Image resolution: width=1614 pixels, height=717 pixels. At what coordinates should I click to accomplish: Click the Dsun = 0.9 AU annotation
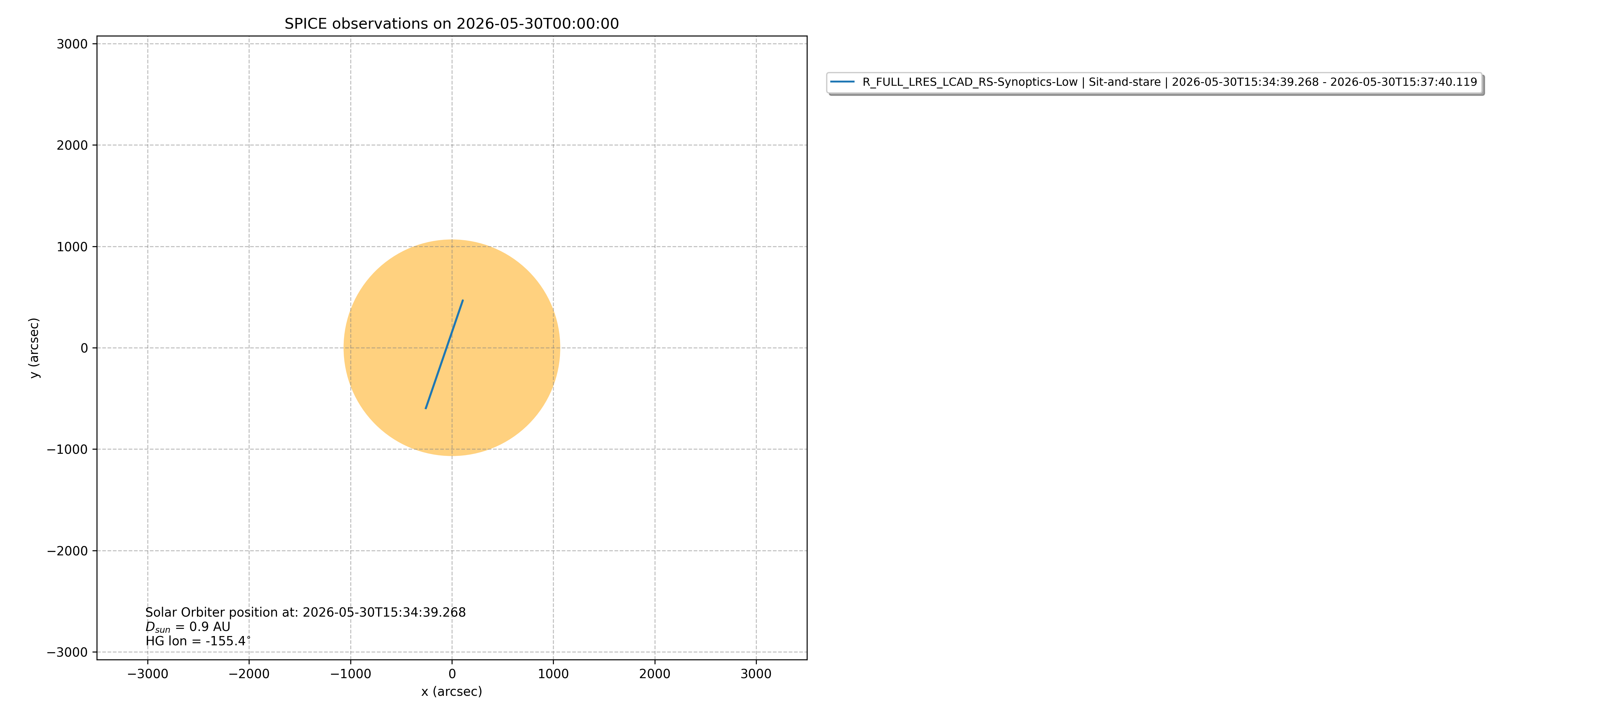(x=188, y=627)
